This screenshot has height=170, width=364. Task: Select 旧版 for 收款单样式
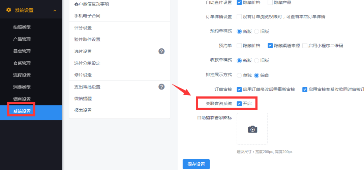tap(256, 60)
